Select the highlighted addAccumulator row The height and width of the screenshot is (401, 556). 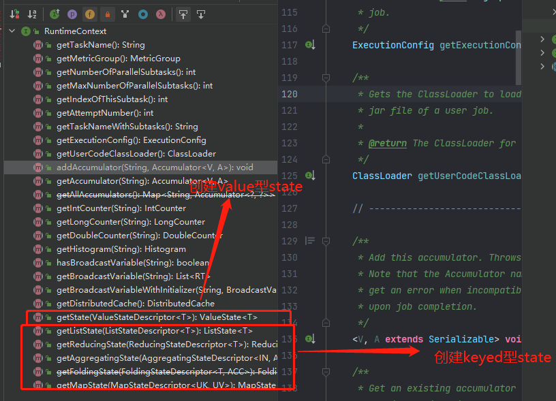(141, 167)
